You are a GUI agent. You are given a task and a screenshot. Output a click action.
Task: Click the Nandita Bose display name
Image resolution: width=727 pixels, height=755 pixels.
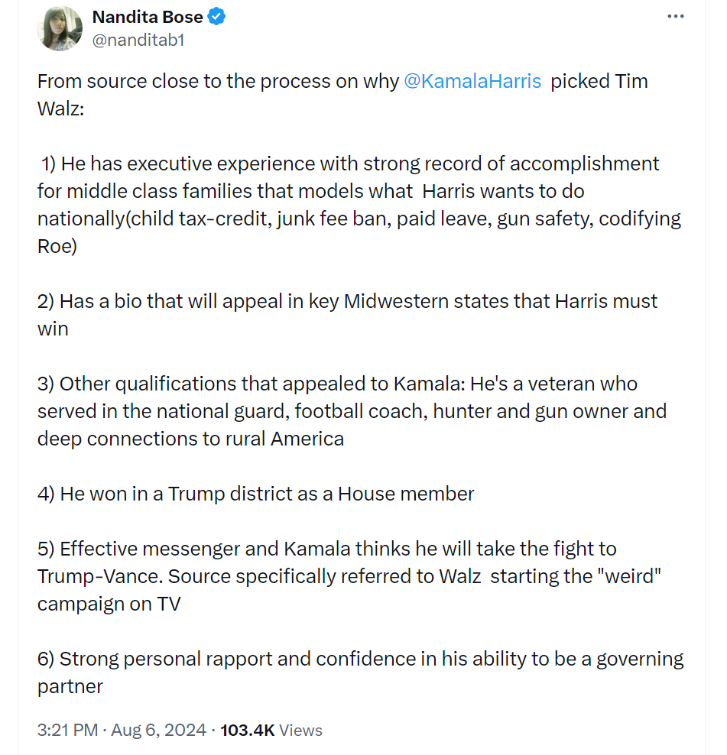[x=148, y=17]
